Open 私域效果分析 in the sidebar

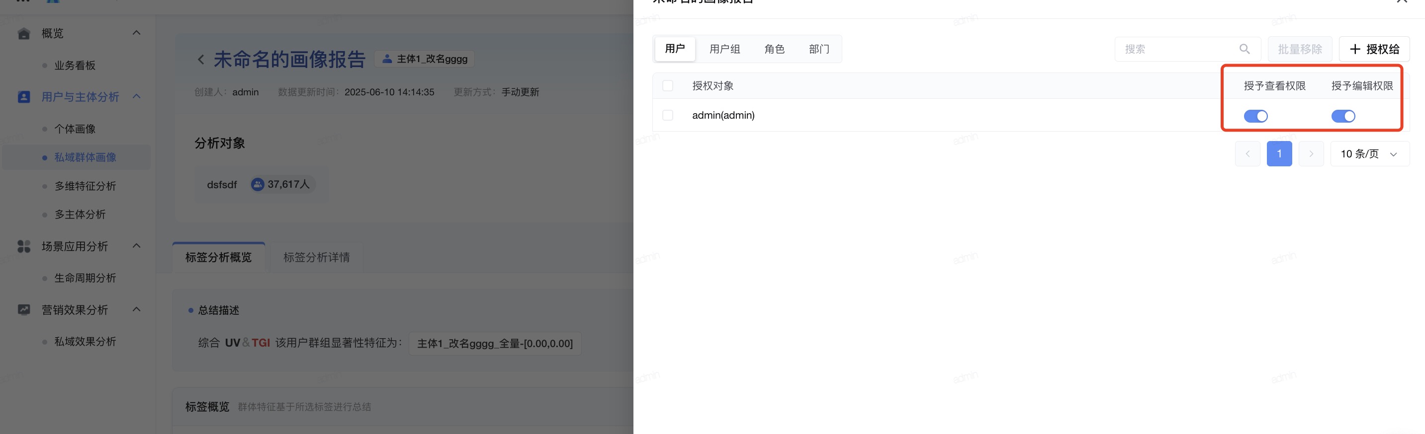pos(85,342)
